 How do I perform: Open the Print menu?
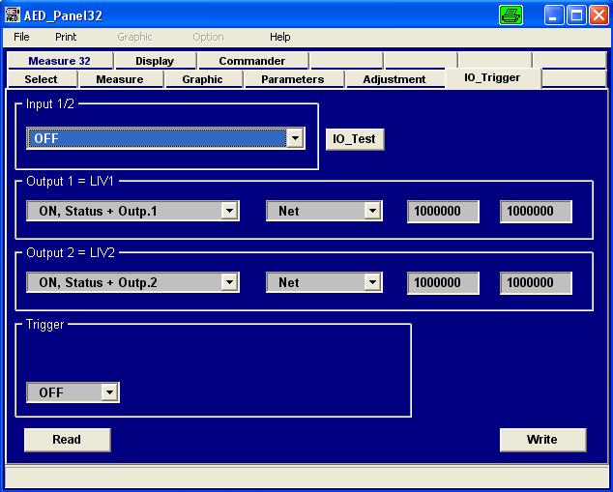(x=66, y=37)
